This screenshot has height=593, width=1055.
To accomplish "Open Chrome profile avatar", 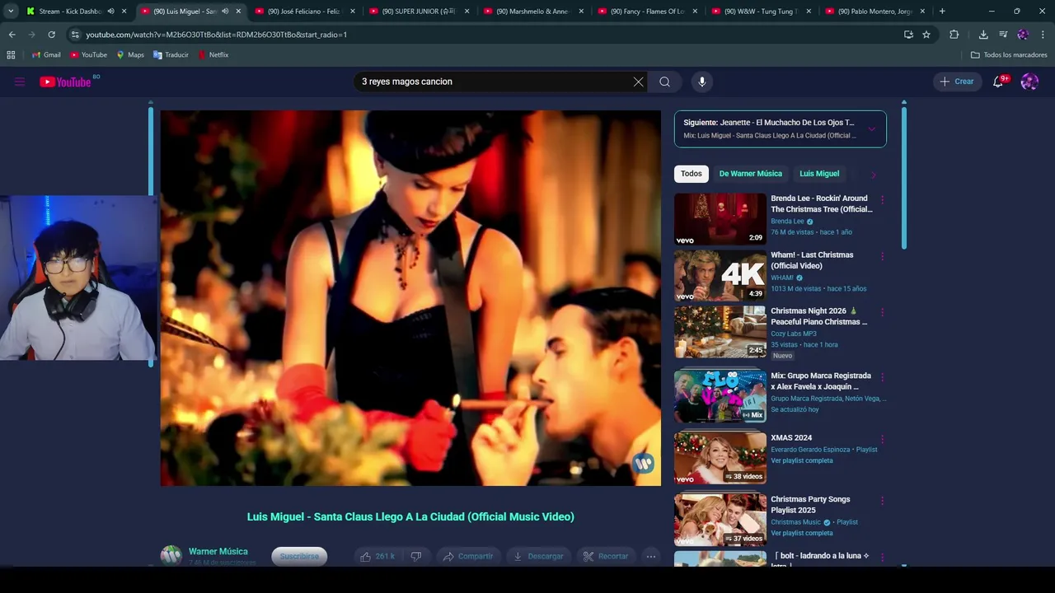I will click(1023, 35).
